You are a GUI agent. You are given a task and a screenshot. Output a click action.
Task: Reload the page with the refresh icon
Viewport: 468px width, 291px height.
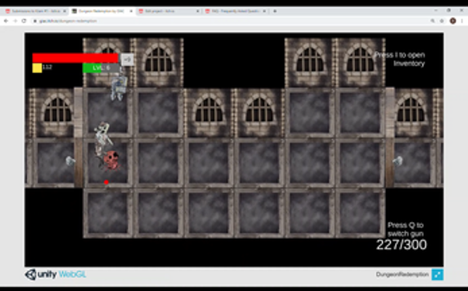pyautogui.click(x=24, y=21)
